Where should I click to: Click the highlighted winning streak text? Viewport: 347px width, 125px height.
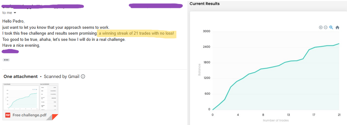pos(136,33)
